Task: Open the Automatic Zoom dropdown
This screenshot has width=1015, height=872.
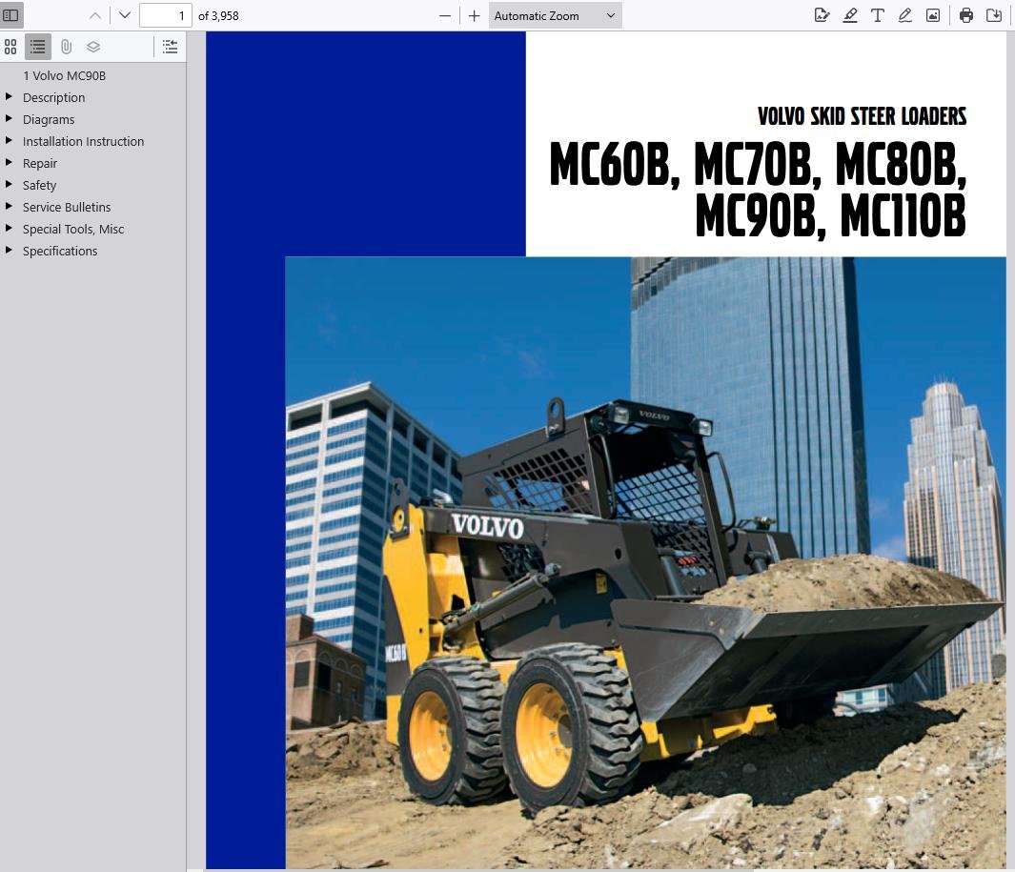Action: (x=554, y=15)
